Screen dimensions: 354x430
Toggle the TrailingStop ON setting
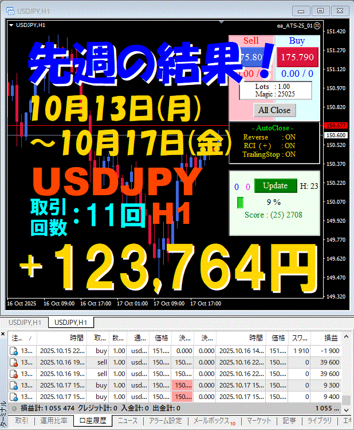pos(269,154)
